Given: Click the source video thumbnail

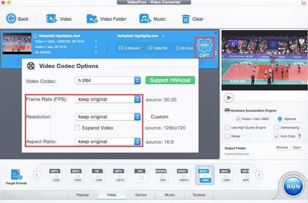Looking at the screenshot, I should [x=17, y=44].
